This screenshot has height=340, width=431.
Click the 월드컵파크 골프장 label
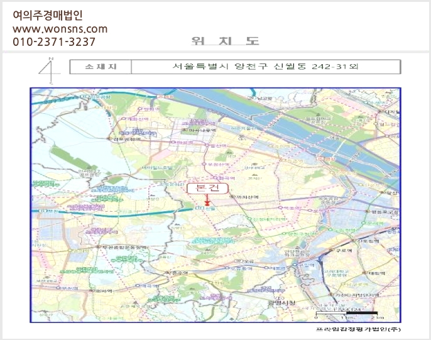(x=319, y=120)
